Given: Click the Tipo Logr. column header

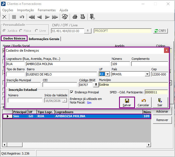Looking at the screenshot, I should pos(46,112).
